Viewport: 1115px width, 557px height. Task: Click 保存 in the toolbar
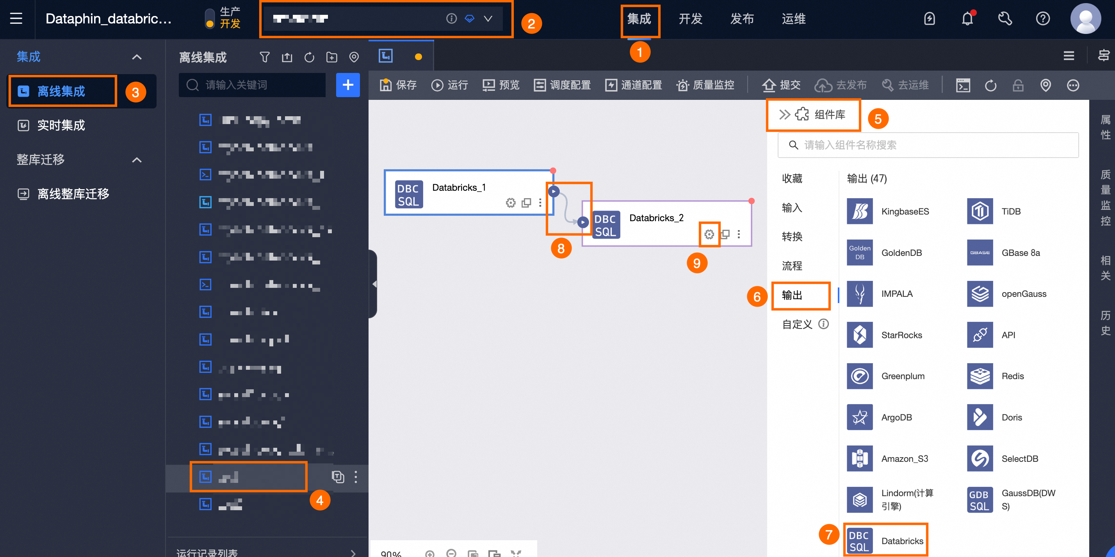click(398, 85)
